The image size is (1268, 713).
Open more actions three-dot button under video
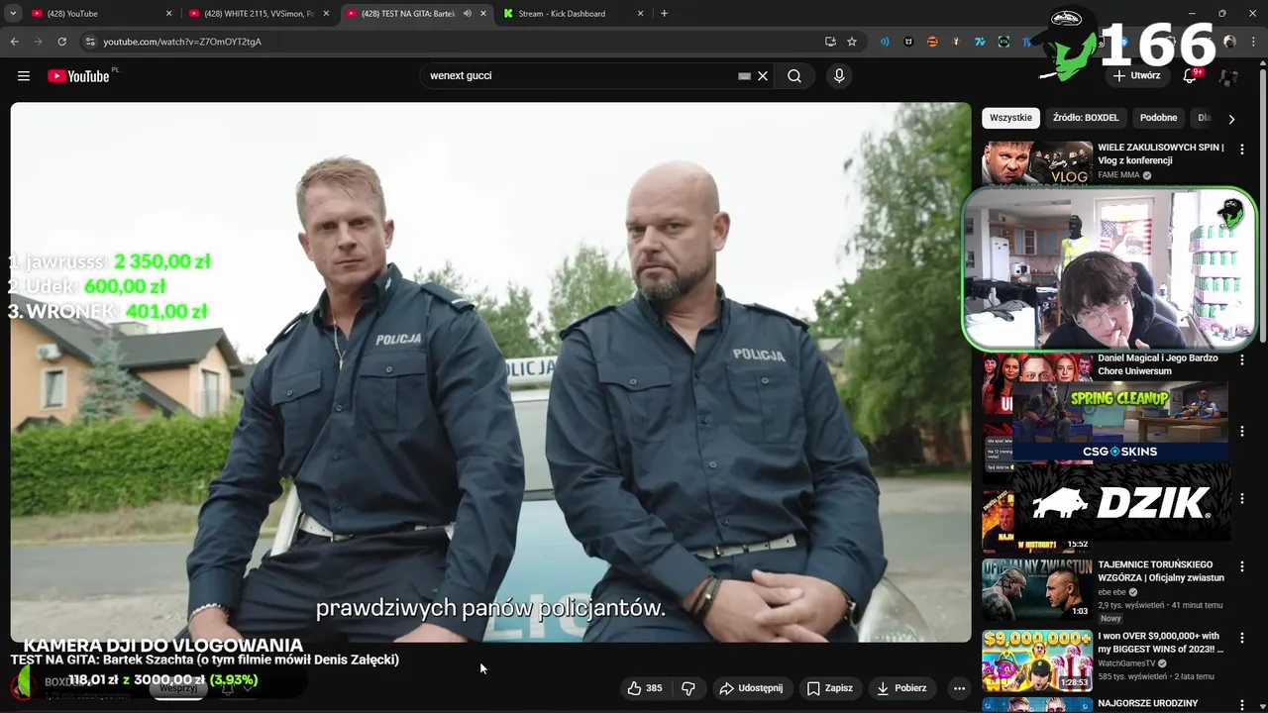click(959, 688)
